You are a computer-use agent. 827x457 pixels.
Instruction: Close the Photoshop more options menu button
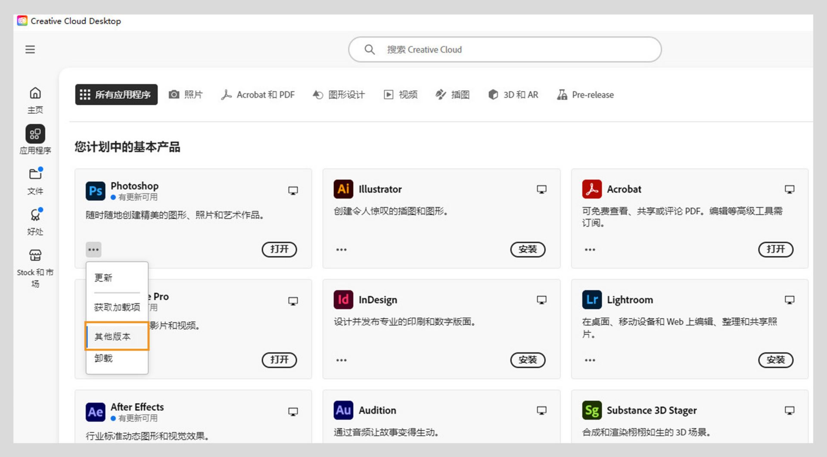coord(93,249)
